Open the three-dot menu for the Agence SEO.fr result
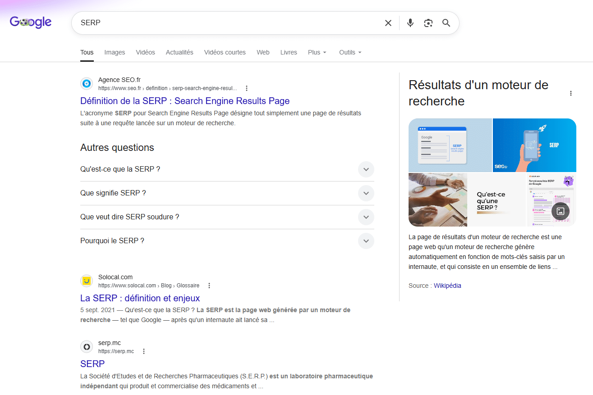The height and width of the screenshot is (395, 593). [247, 88]
